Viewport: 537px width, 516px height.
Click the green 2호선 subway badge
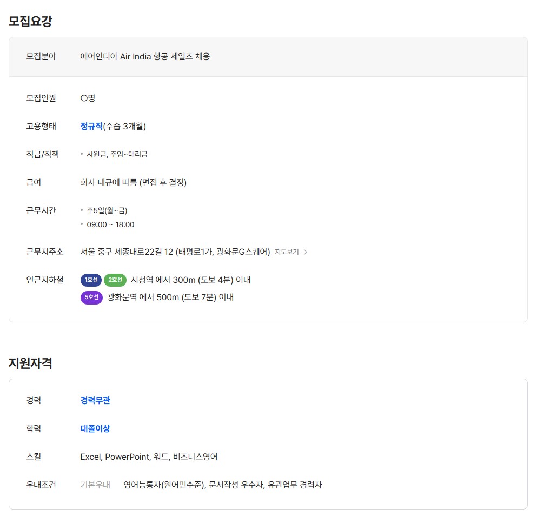tap(115, 280)
